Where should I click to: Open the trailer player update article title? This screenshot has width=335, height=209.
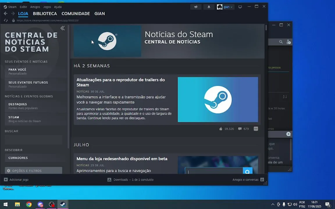tap(120, 82)
